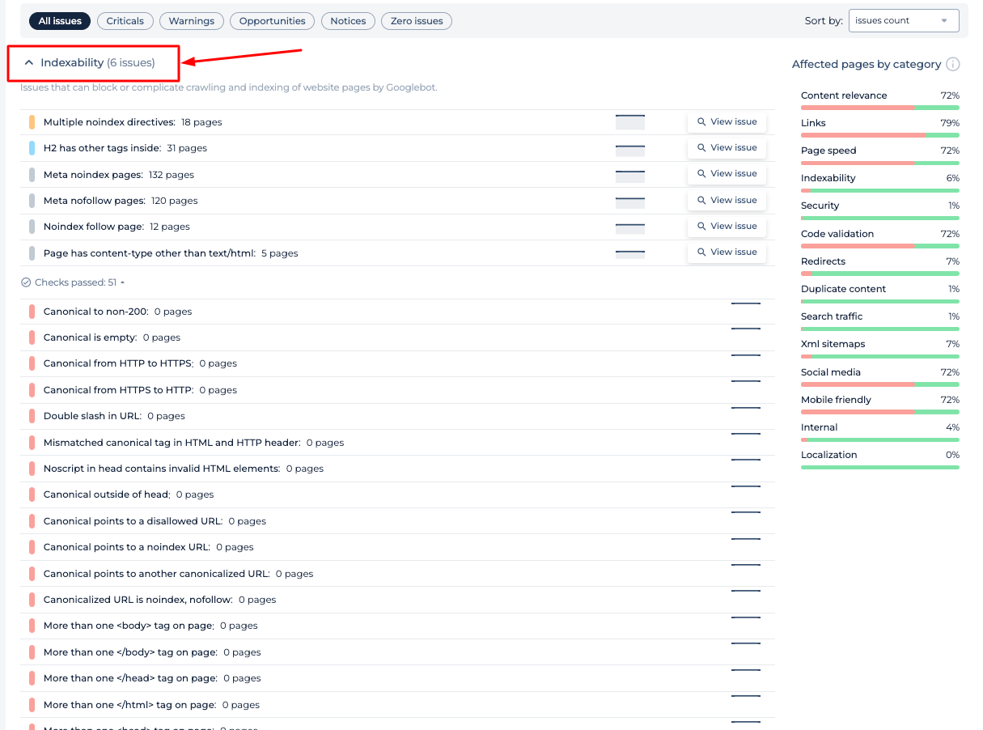Click More than one </head> tag on page
This screenshot has width=983, height=730.
397,678
